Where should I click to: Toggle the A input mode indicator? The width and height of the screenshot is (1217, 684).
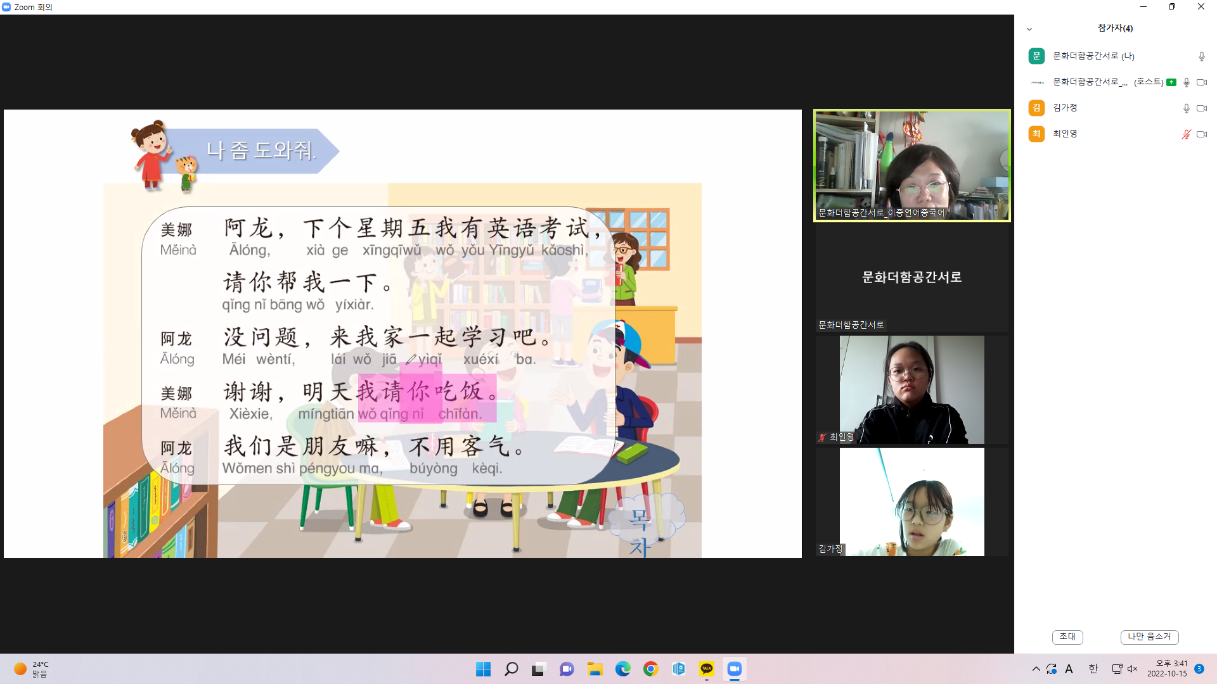point(1069,669)
